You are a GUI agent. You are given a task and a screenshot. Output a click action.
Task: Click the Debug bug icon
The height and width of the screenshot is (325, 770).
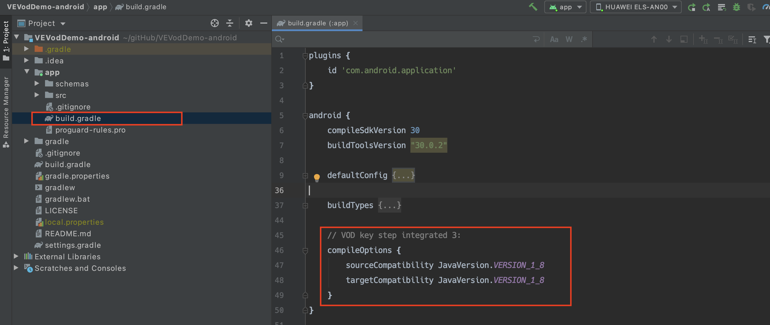[x=737, y=7]
